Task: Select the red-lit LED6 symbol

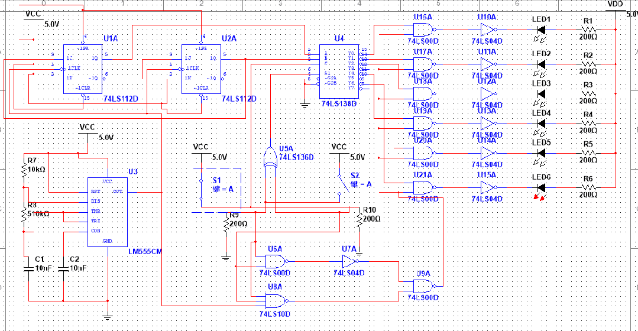Action: 540,188
